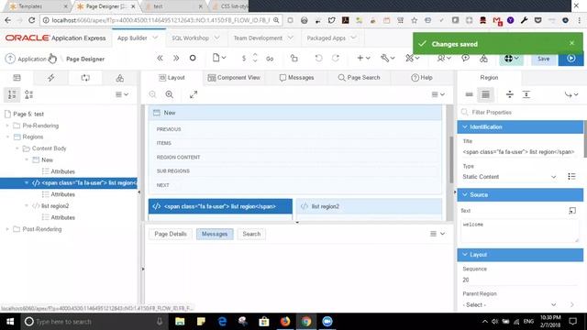Viewport: 587px width, 330px height.
Task: Open the Utilities wrench menu
Action: click(x=387, y=58)
